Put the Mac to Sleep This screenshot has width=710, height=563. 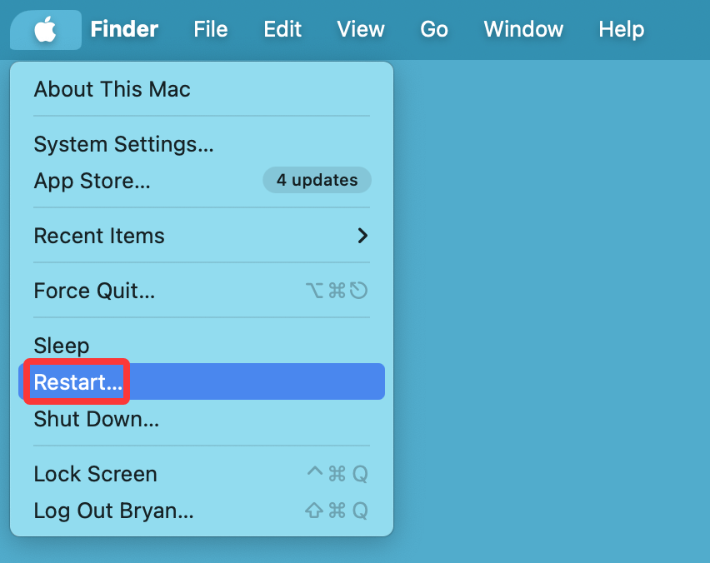tap(61, 345)
